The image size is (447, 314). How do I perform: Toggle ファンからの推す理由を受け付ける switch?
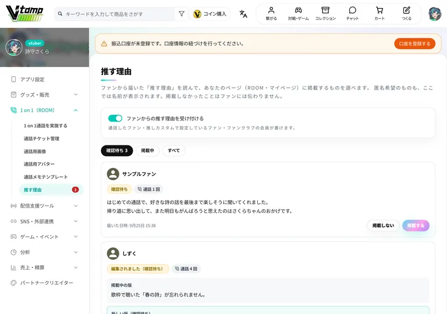115,118
